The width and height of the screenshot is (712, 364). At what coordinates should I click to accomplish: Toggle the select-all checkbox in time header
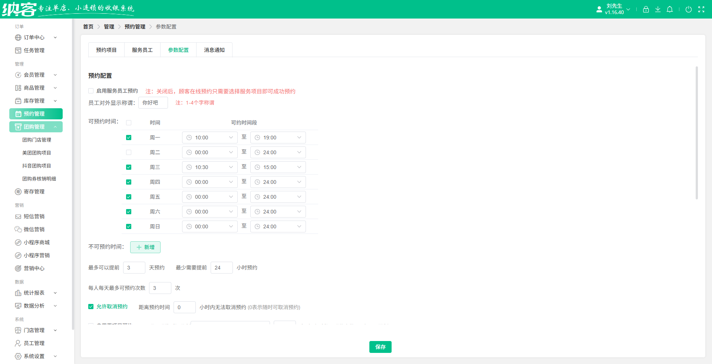pyautogui.click(x=129, y=123)
